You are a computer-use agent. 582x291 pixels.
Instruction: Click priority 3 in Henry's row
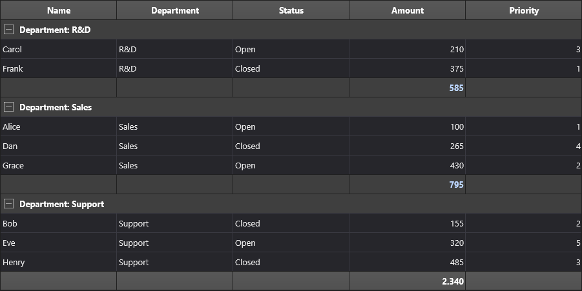click(x=524, y=262)
